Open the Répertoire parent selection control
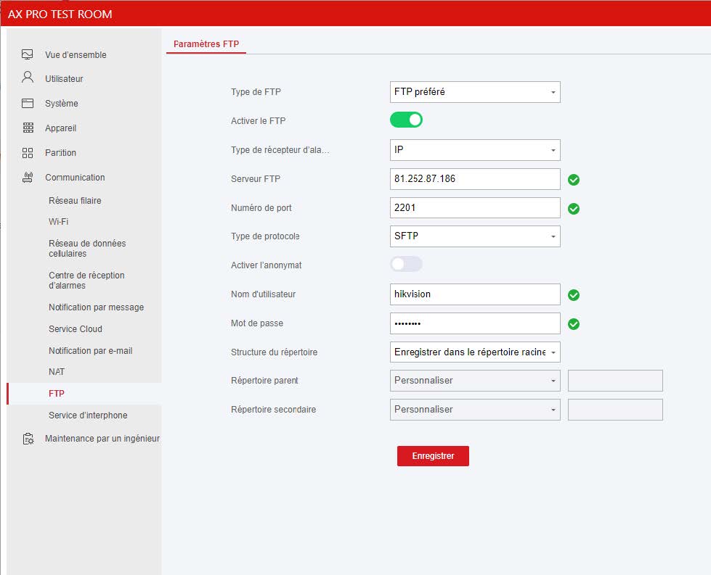The height and width of the screenshot is (575, 711). point(475,381)
